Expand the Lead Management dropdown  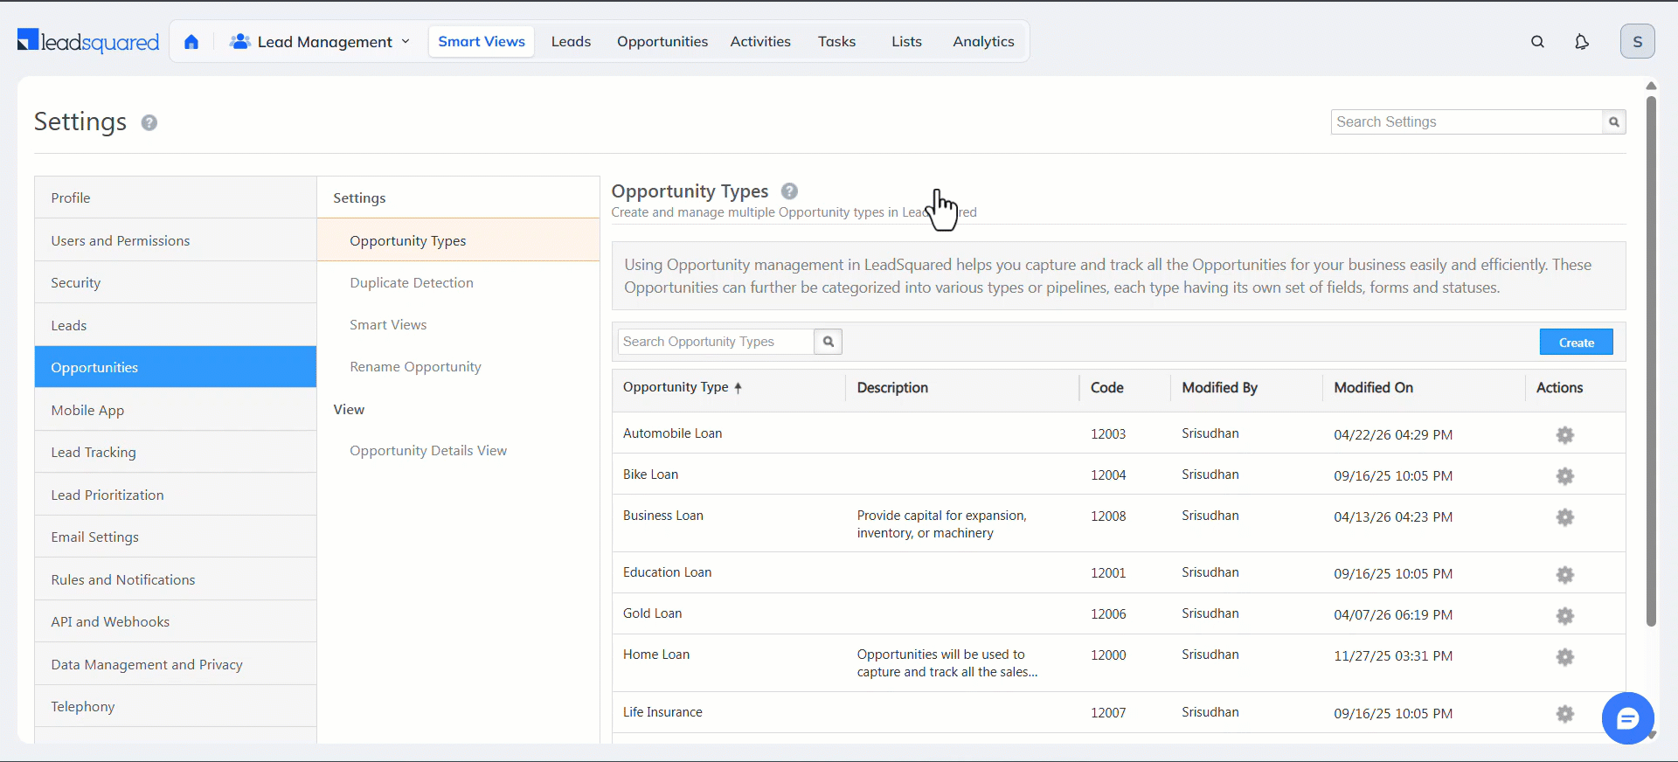[x=320, y=42]
